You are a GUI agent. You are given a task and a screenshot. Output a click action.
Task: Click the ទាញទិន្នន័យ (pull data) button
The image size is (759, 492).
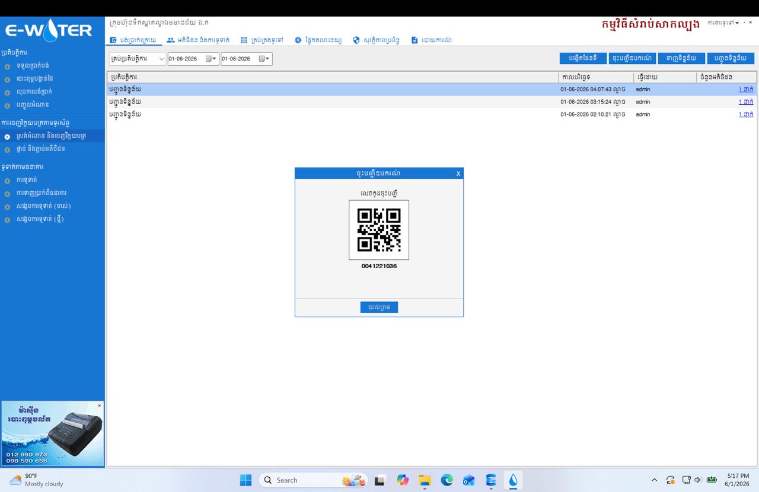click(681, 58)
